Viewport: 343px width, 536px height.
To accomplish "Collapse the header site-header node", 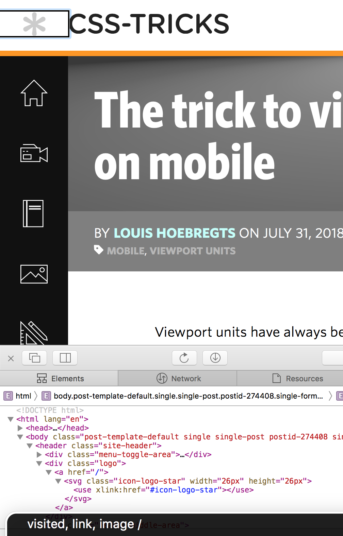I will (30, 446).
